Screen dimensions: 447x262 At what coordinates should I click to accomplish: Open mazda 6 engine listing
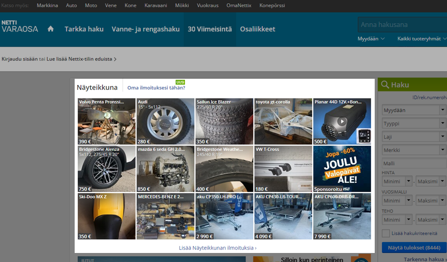pyautogui.click(x=165, y=169)
